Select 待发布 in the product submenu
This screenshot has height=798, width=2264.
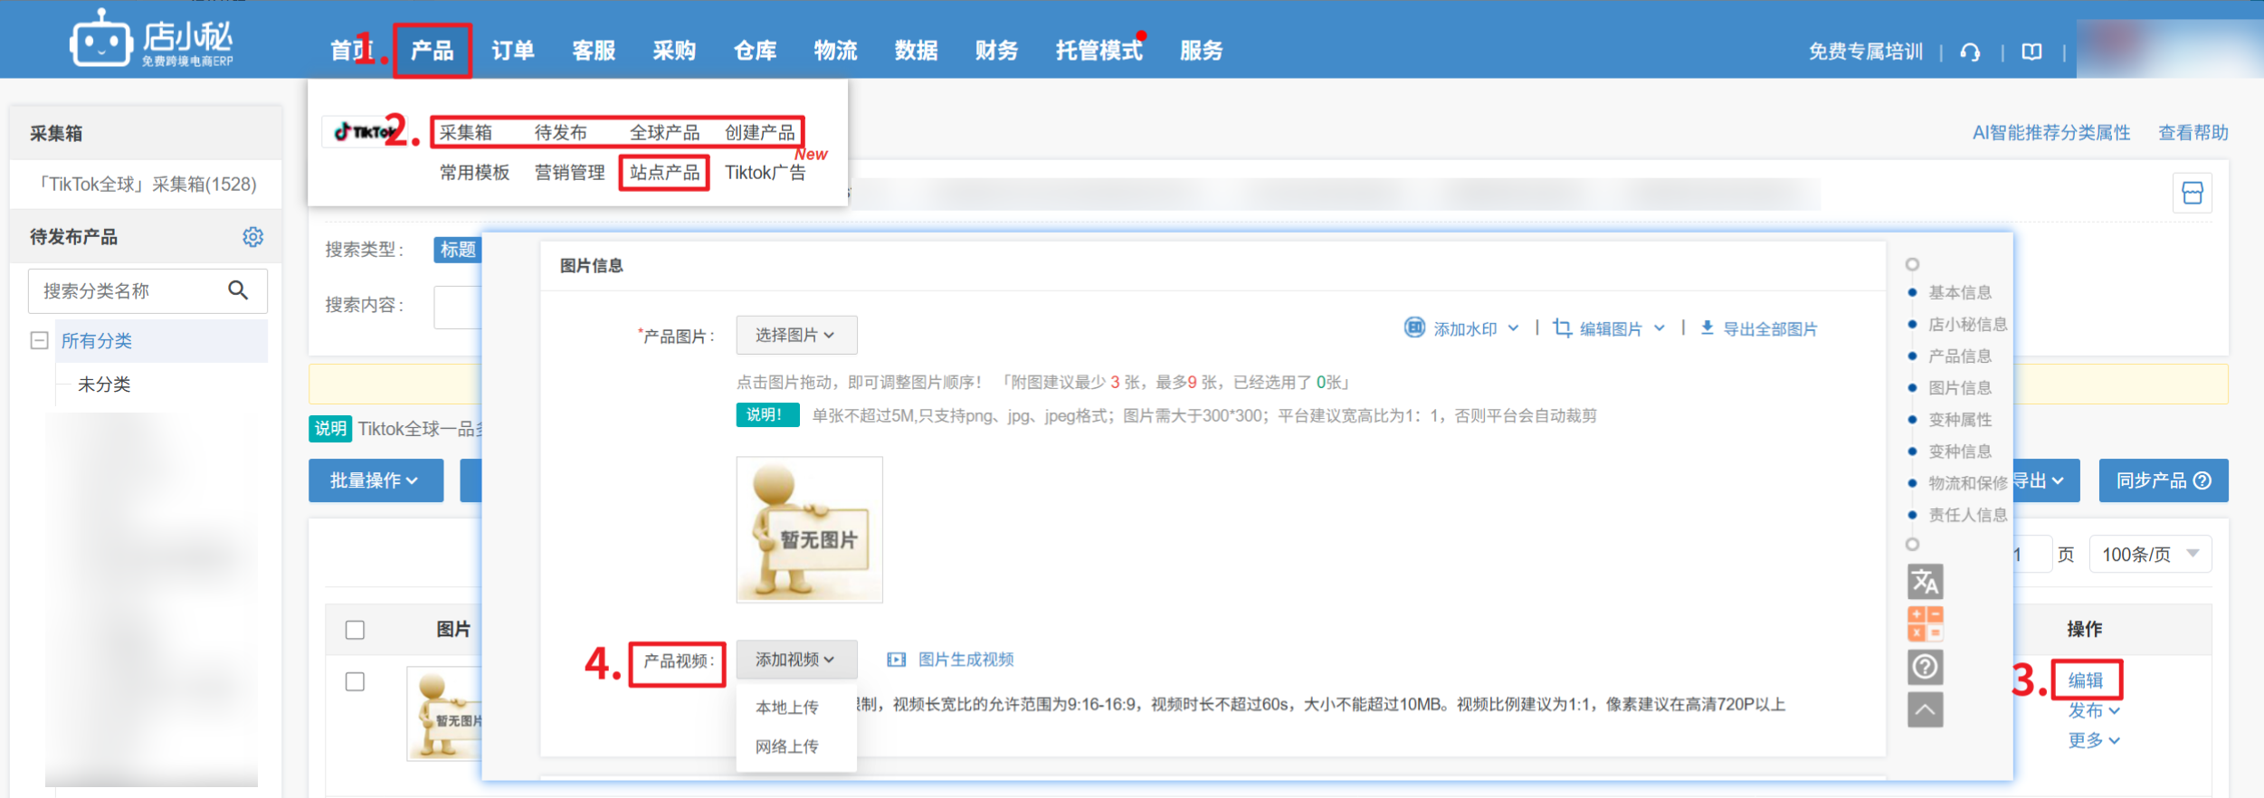point(561,133)
